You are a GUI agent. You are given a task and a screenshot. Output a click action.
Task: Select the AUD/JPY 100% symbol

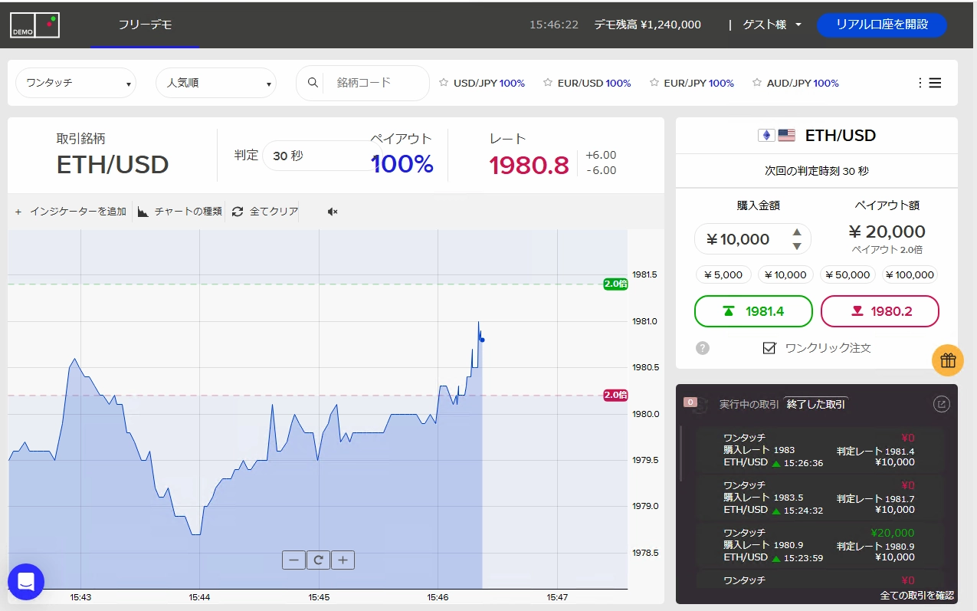(x=802, y=83)
